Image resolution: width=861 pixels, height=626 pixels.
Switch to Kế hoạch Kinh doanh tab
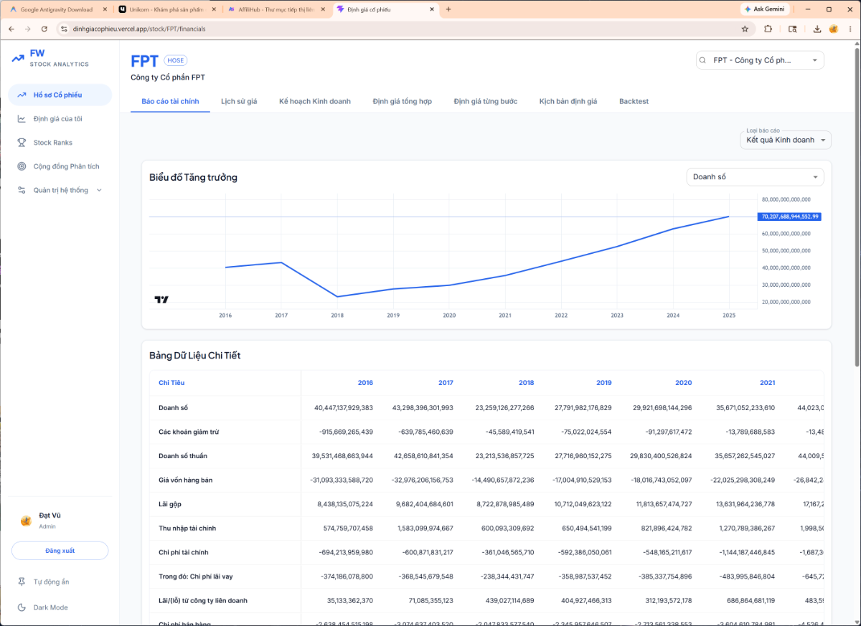pyautogui.click(x=315, y=101)
